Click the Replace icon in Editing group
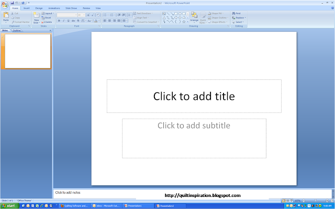The width and height of the screenshot is (335, 209). [234, 18]
